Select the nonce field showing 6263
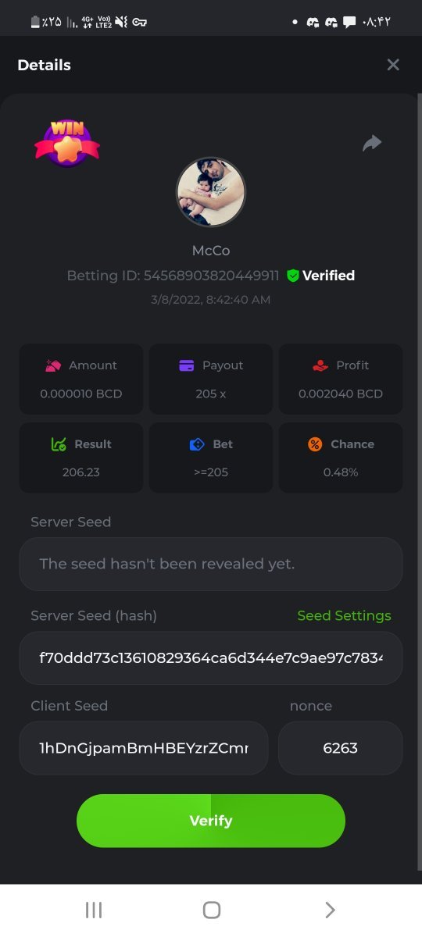 (x=341, y=748)
